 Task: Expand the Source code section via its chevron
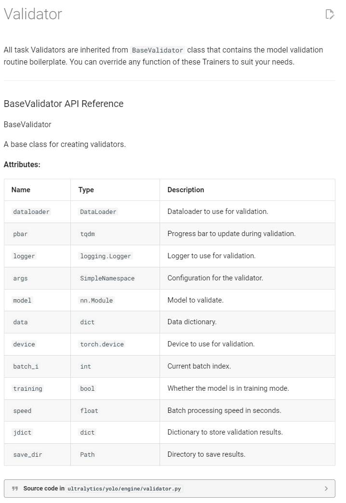[327, 489]
